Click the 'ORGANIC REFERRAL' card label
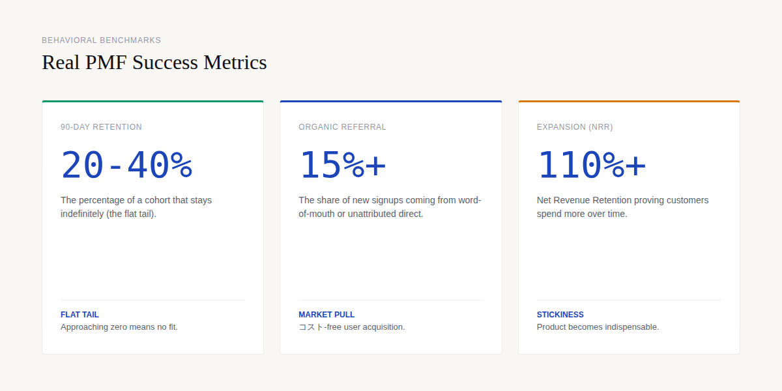 point(342,127)
